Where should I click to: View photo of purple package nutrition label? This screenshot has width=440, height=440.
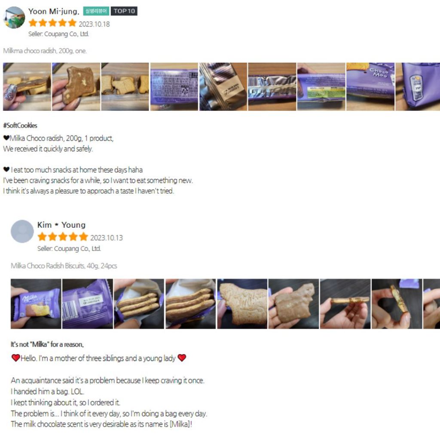pos(321,87)
